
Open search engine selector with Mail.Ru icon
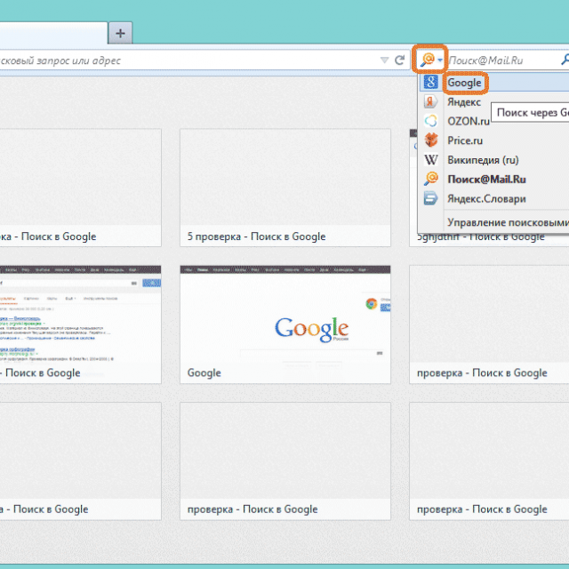[x=429, y=60]
